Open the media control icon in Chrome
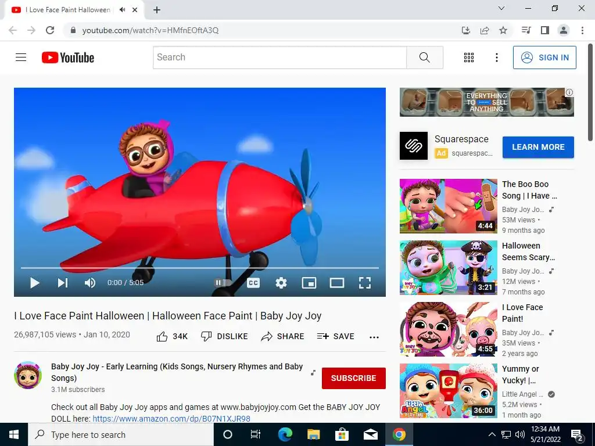The height and width of the screenshot is (446, 595). click(x=526, y=30)
